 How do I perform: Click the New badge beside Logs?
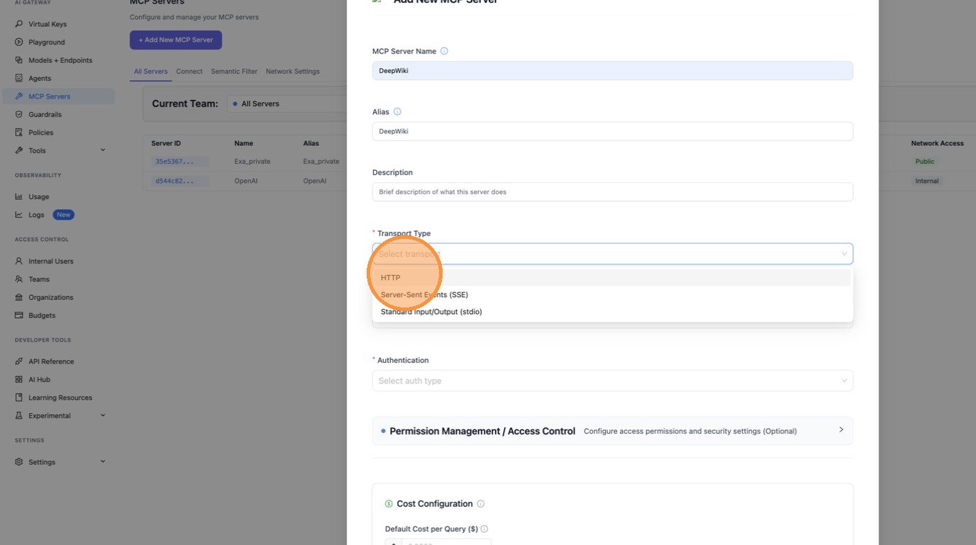click(x=64, y=215)
